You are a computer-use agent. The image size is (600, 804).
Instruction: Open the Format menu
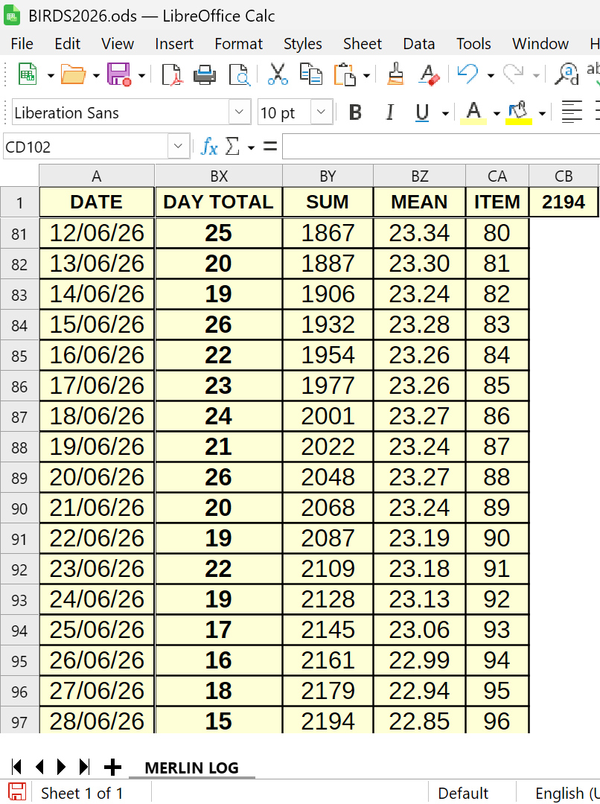click(x=238, y=44)
